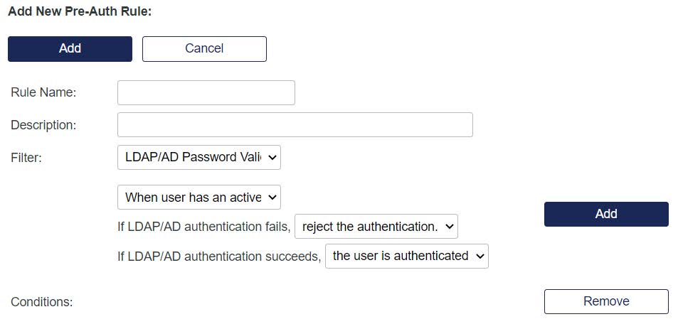Viewport: 678px width, 324px height.
Task: Click the 'Description:' label
Action: [x=43, y=125]
